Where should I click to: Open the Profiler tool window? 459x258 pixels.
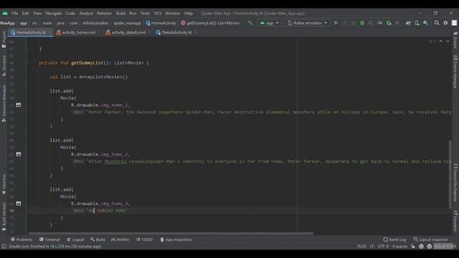pyautogui.click(x=120, y=239)
